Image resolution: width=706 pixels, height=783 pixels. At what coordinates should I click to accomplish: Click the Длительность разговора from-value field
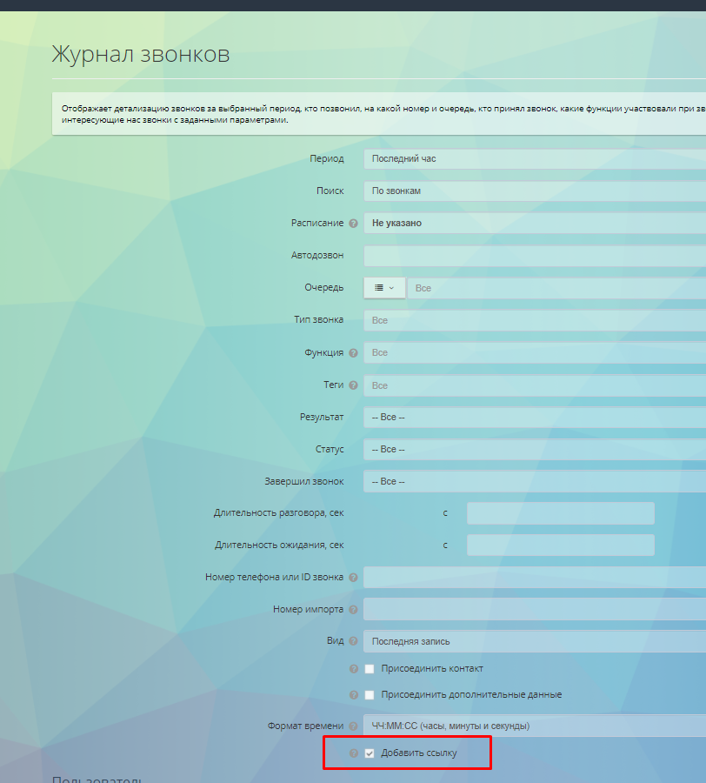pyautogui.click(x=560, y=513)
